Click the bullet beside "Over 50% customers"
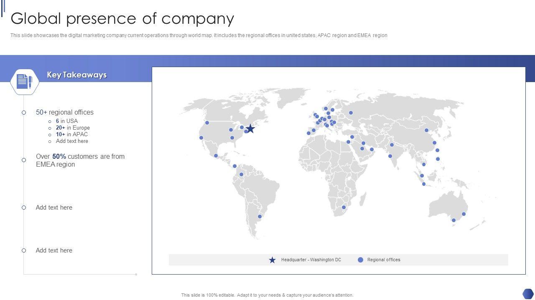The width and height of the screenshot is (535, 300). [x=24, y=160]
